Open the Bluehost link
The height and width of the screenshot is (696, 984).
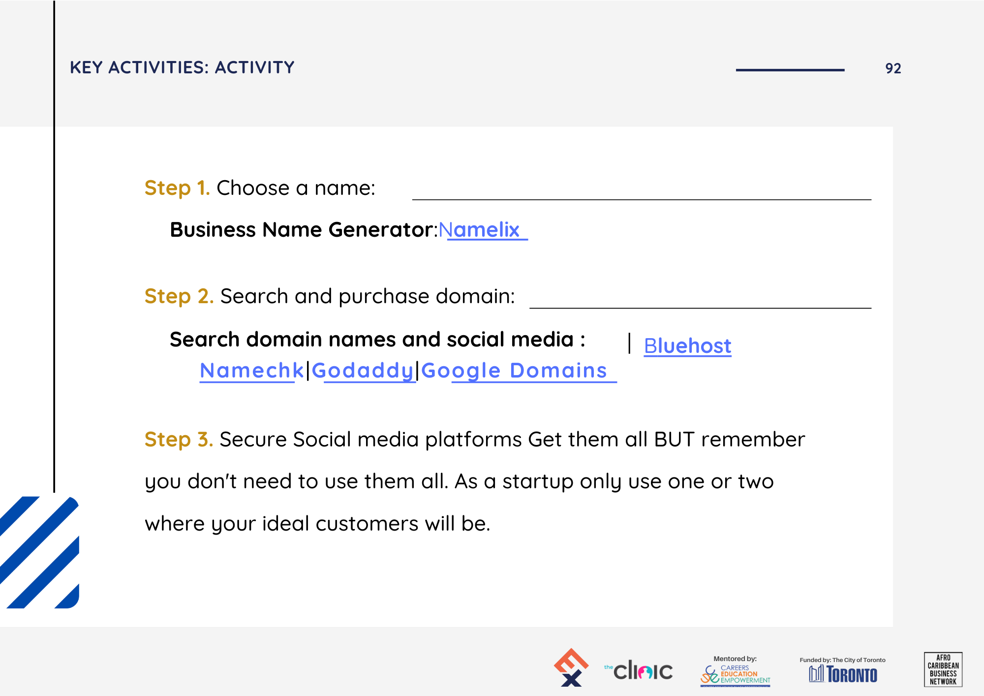point(687,346)
